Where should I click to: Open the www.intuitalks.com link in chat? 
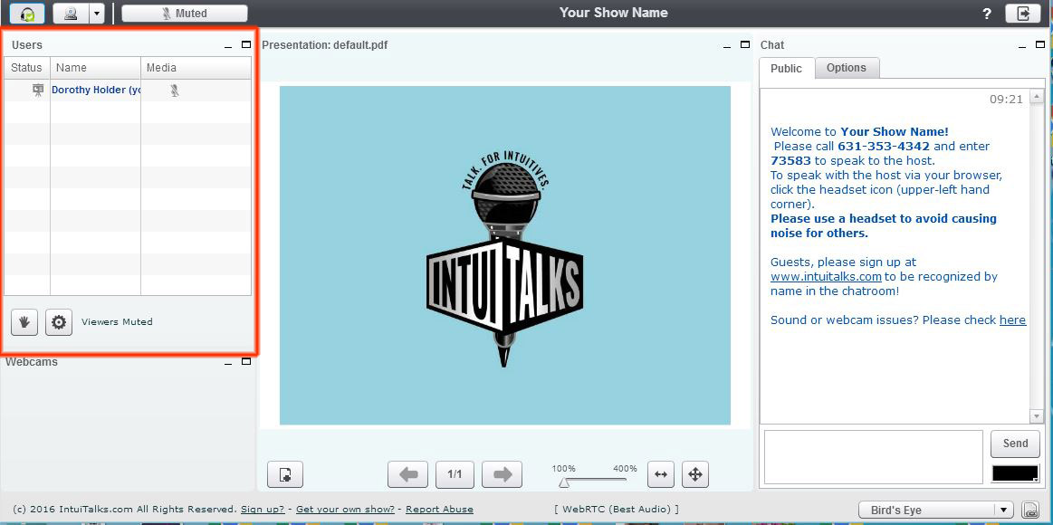(x=826, y=277)
